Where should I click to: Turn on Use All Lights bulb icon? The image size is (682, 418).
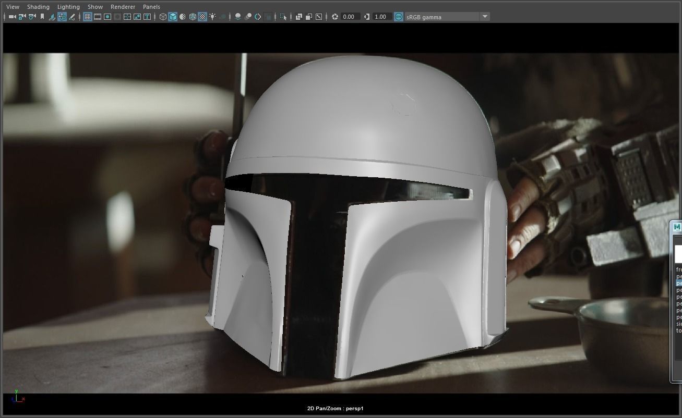click(x=212, y=17)
